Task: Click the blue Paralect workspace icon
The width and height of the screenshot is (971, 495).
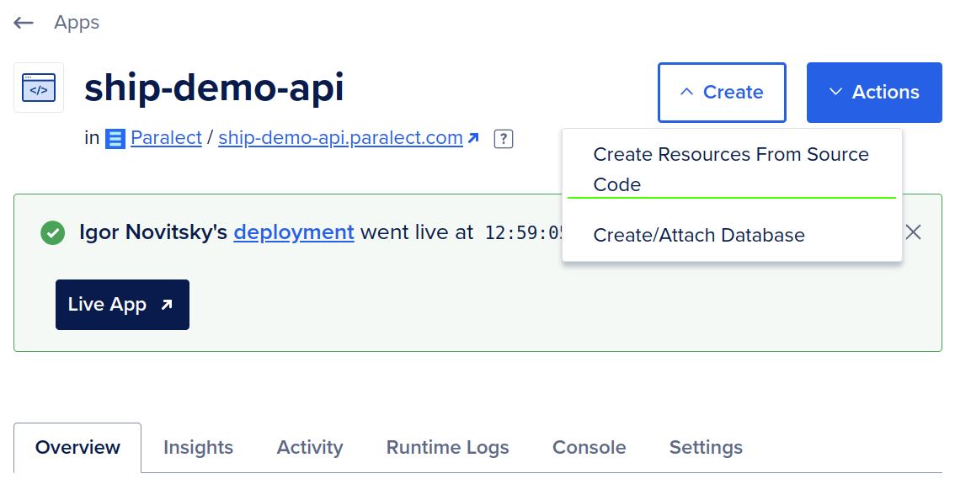Action: (x=115, y=138)
